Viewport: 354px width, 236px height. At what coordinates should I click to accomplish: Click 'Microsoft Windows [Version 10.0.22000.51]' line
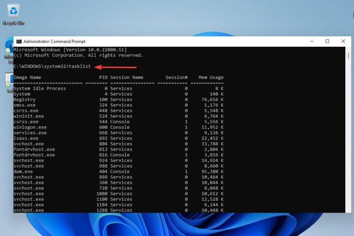click(x=70, y=50)
